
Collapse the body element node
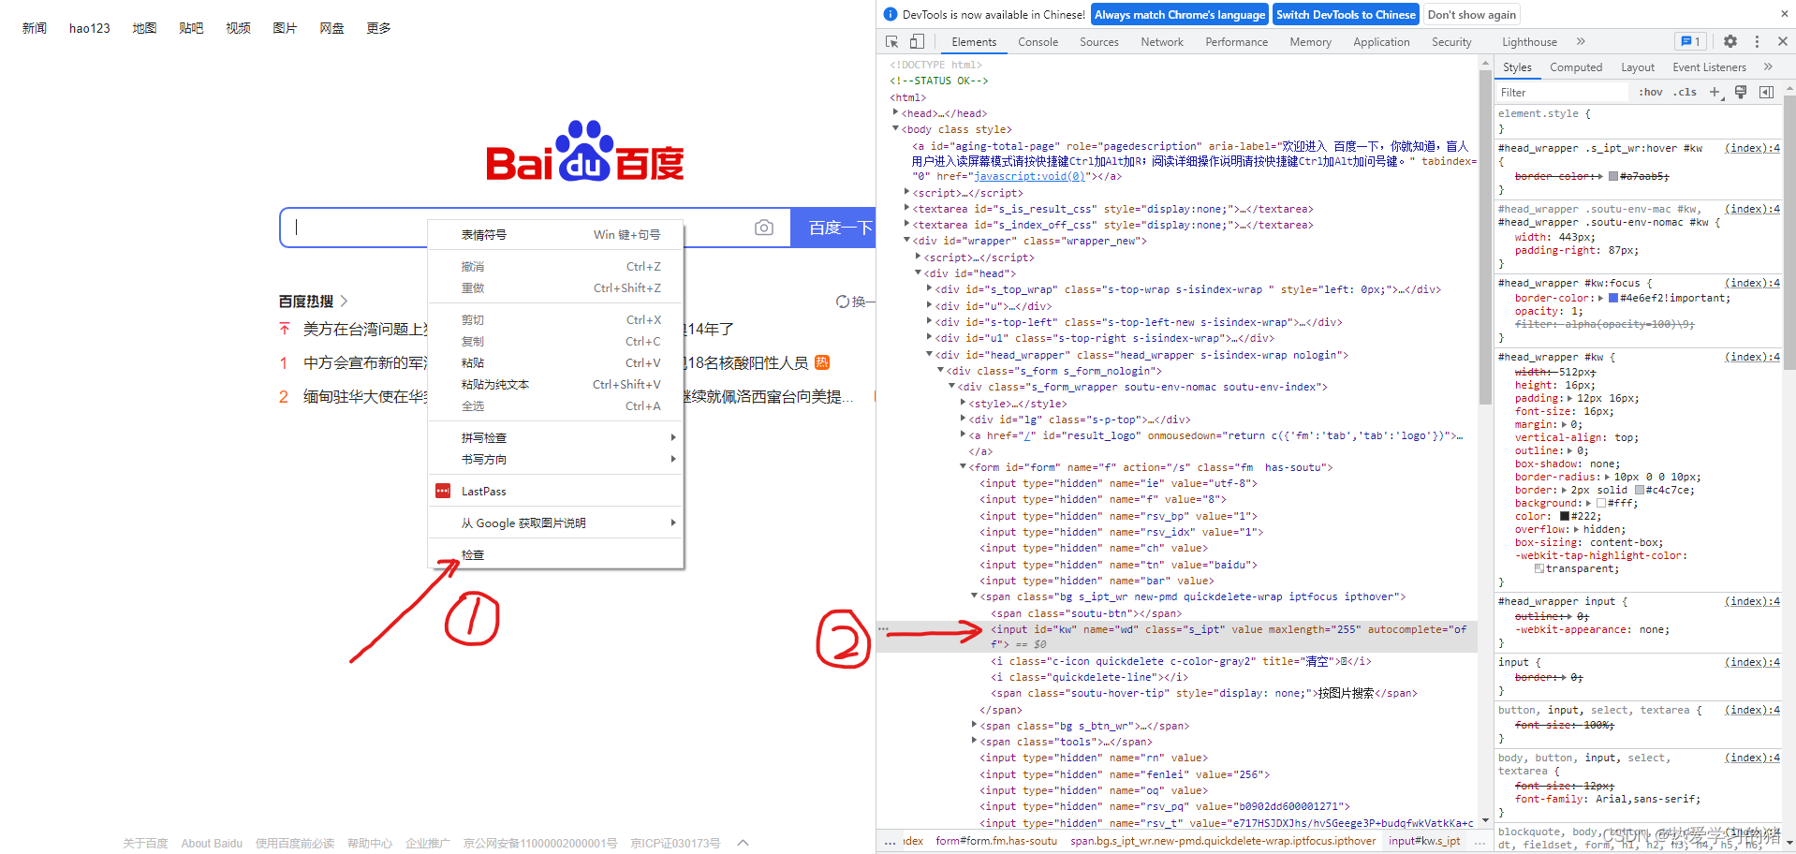point(895,129)
